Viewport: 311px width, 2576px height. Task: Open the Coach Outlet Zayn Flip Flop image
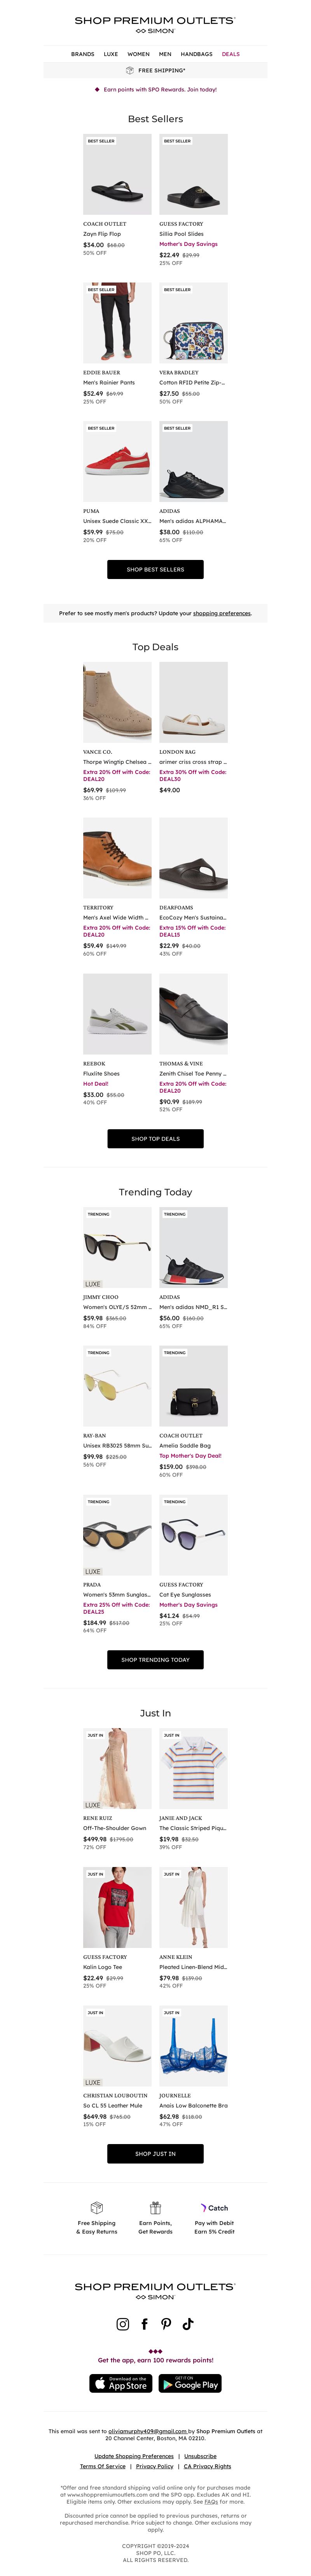(117, 174)
